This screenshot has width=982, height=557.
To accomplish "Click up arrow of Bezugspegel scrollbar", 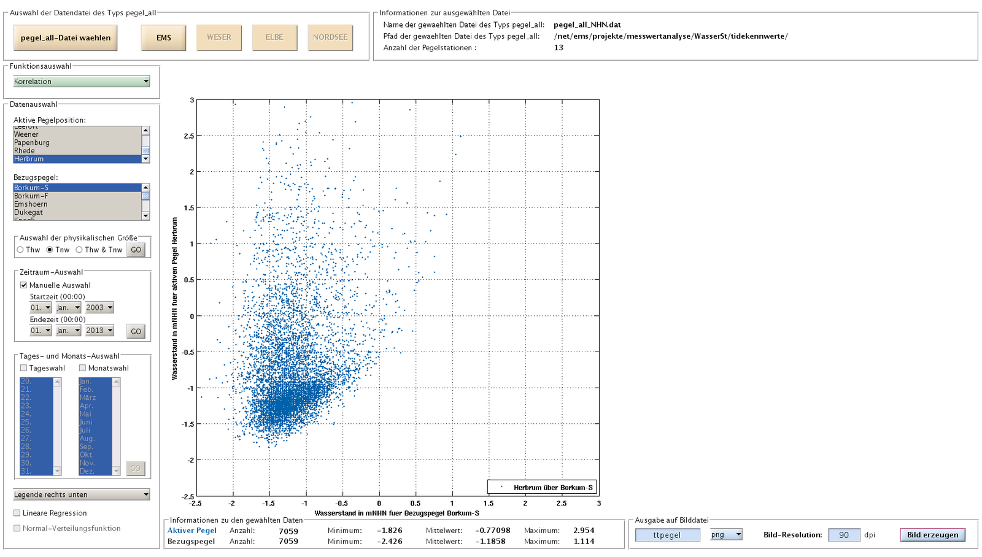I will pyautogui.click(x=145, y=187).
